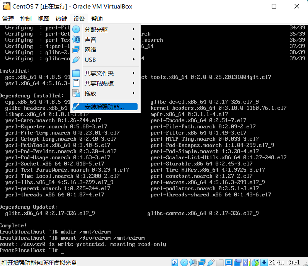Viewport: 308px width, 266px height.
Task: Click the hard disk status bar icon
Action: [x=175, y=262]
